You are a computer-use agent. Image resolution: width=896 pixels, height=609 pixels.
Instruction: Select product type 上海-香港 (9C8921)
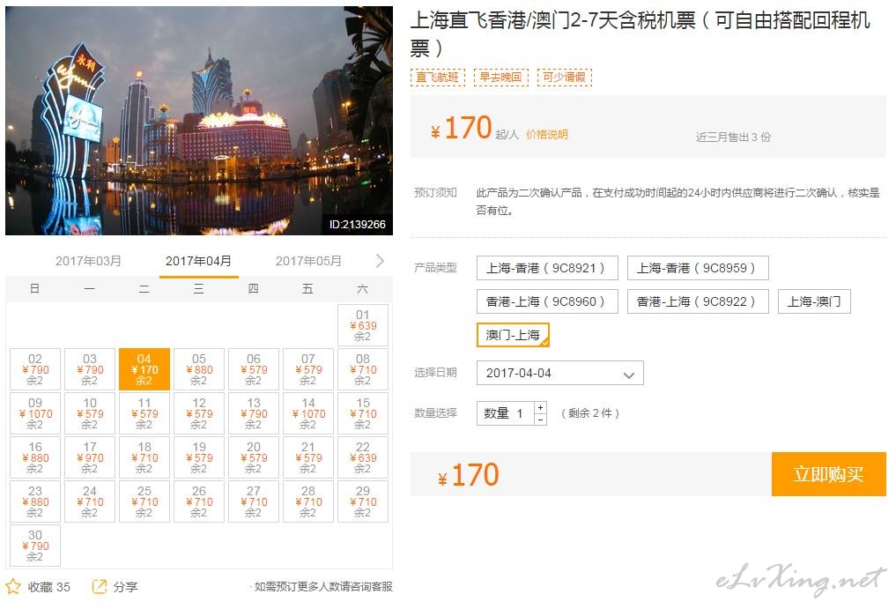pos(547,268)
